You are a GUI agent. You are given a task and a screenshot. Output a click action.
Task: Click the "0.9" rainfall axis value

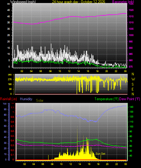point(12,117)
